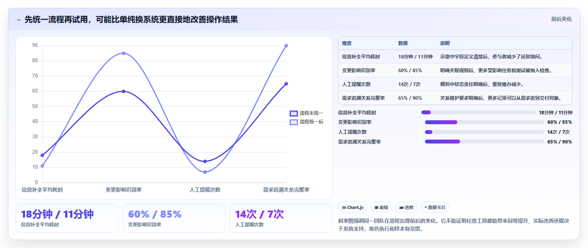Open the 60% / 85% stat card

click(x=174, y=218)
